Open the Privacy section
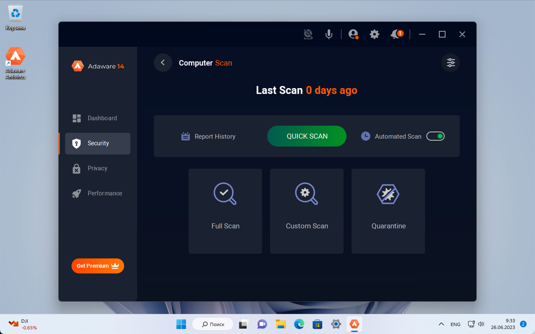 pos(98,168)
